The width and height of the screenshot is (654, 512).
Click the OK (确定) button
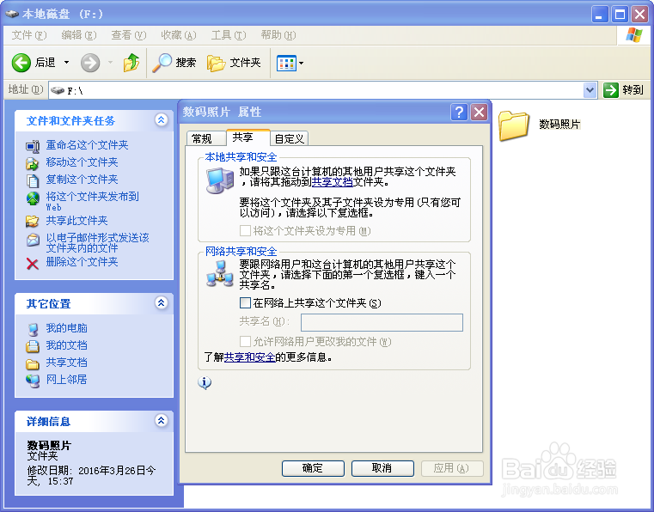pyautogui.click(x=313, y=468)
